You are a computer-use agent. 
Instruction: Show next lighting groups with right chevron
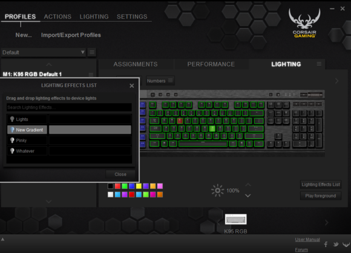336,81
